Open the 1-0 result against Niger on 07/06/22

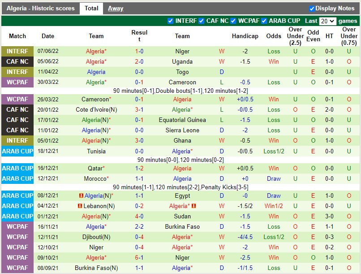click(x=139, y=51)
